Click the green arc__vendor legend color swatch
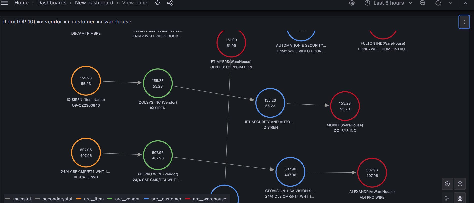 coord(110,199)
